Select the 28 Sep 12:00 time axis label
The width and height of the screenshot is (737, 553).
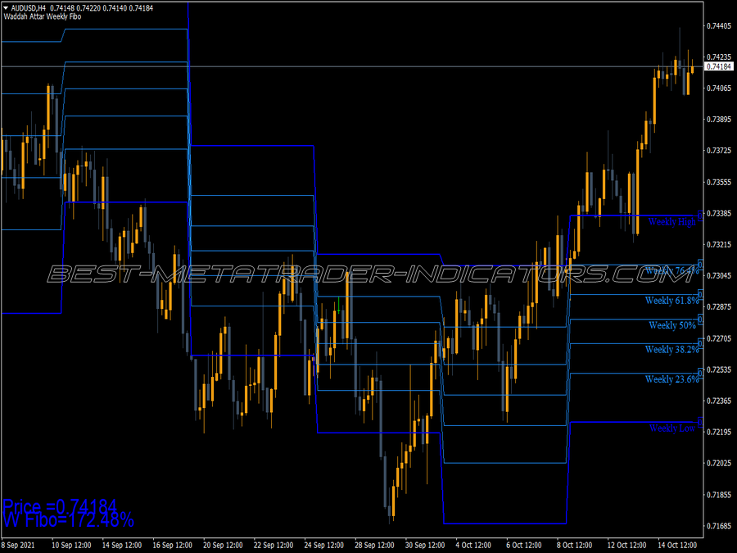374,545
